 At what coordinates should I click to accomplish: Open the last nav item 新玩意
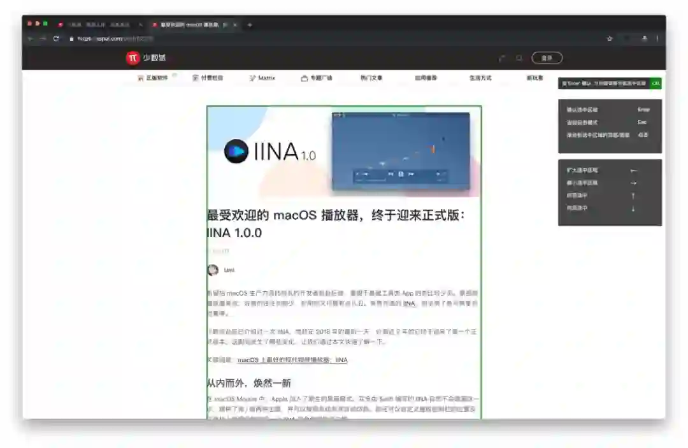[x=534, y=78]
